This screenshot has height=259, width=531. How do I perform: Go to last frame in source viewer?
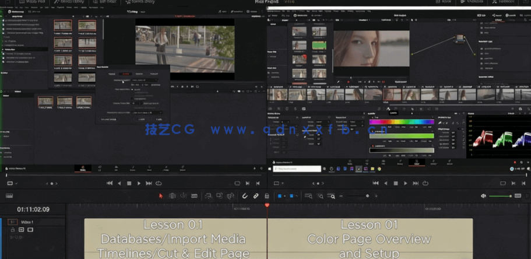click(149, 183)
